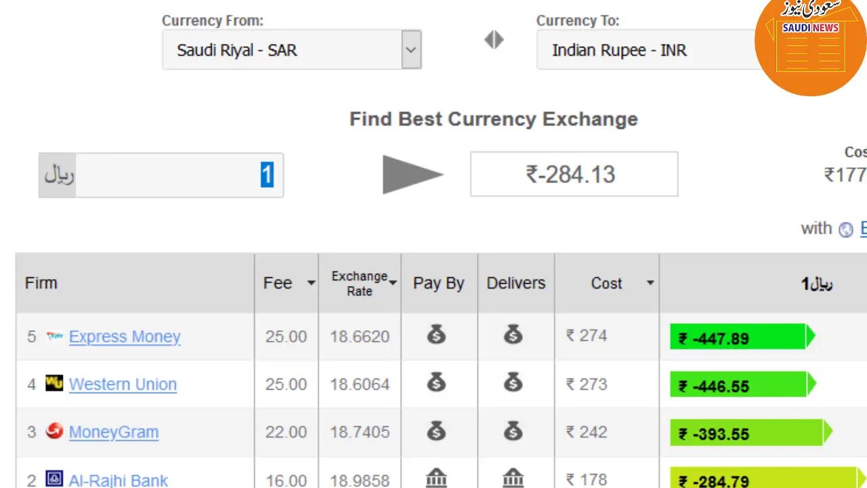Image resolution: width=867 pixels, height=488 pixels.
Task: Click Al-Rajhi Bank's Pay By bank icon
Action: coord(436,478)
